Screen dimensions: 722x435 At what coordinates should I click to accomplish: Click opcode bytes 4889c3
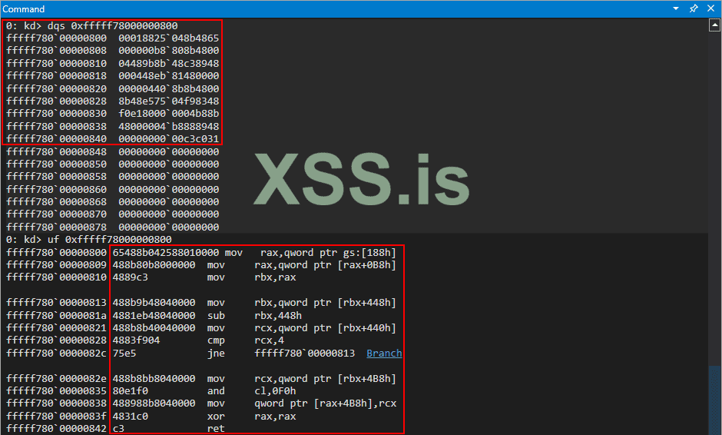[x=131, y=277]
